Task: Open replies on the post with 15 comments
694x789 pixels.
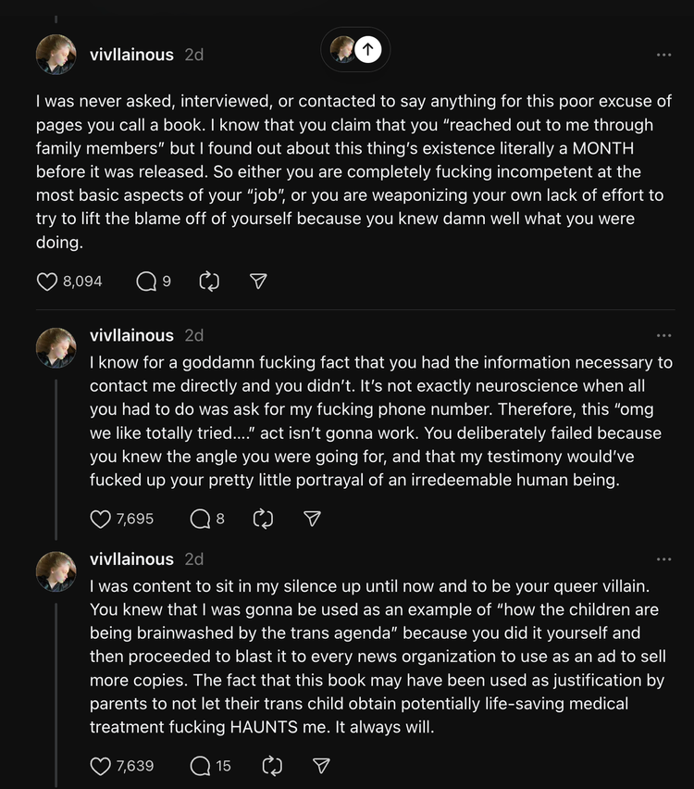Action: pos(200,766)
